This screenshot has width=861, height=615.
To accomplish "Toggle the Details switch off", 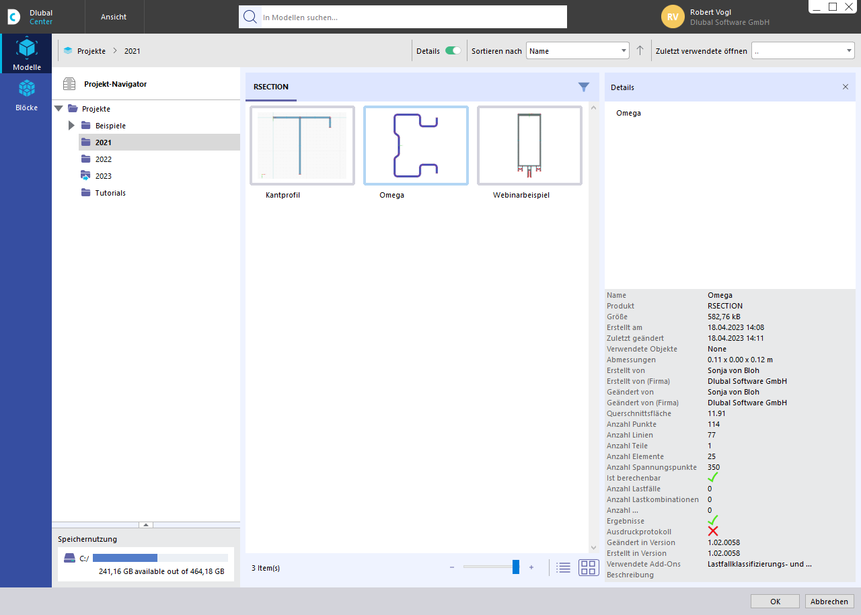I will pyautogui.click(x=453, y=51).
